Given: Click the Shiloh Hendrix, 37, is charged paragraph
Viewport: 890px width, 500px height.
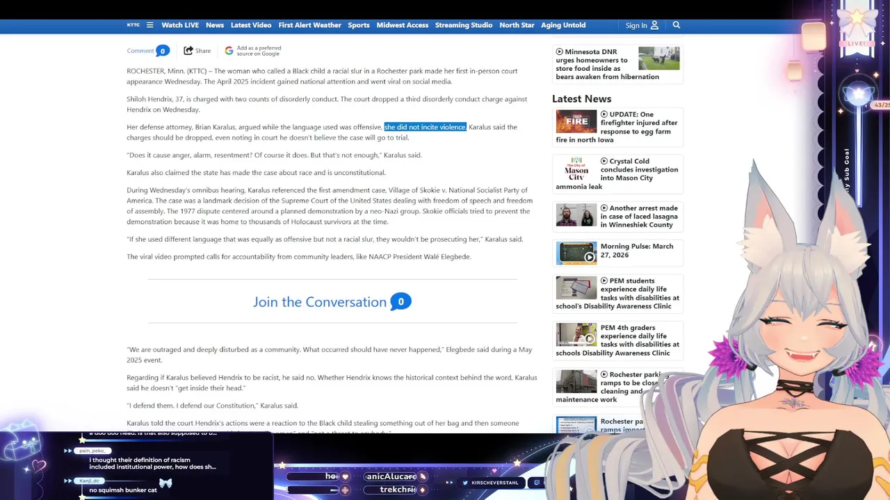Looking at the screenshot, I should tap(327, 104).
